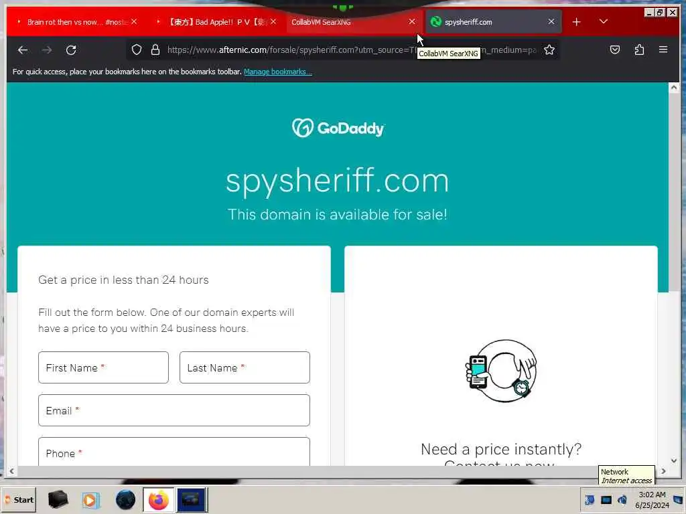686x514 pixels.
Task: Click the network tray icon
Action: point(606,500)
